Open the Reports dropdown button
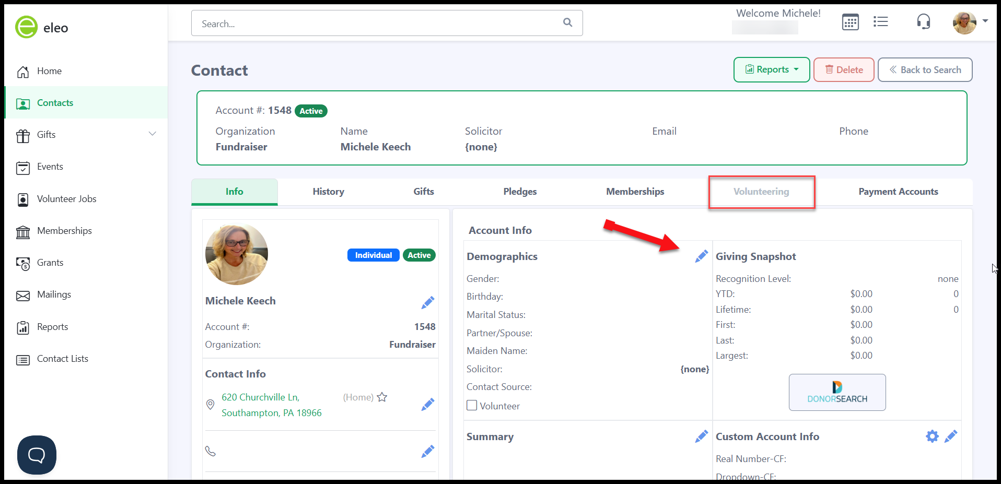The image size is (1001, 484). tap(772, 70)
